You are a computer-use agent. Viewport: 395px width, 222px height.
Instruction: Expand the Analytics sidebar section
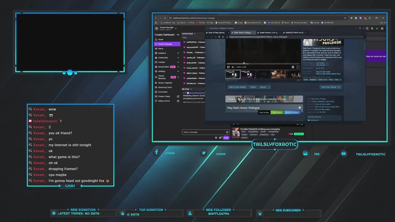178,53
